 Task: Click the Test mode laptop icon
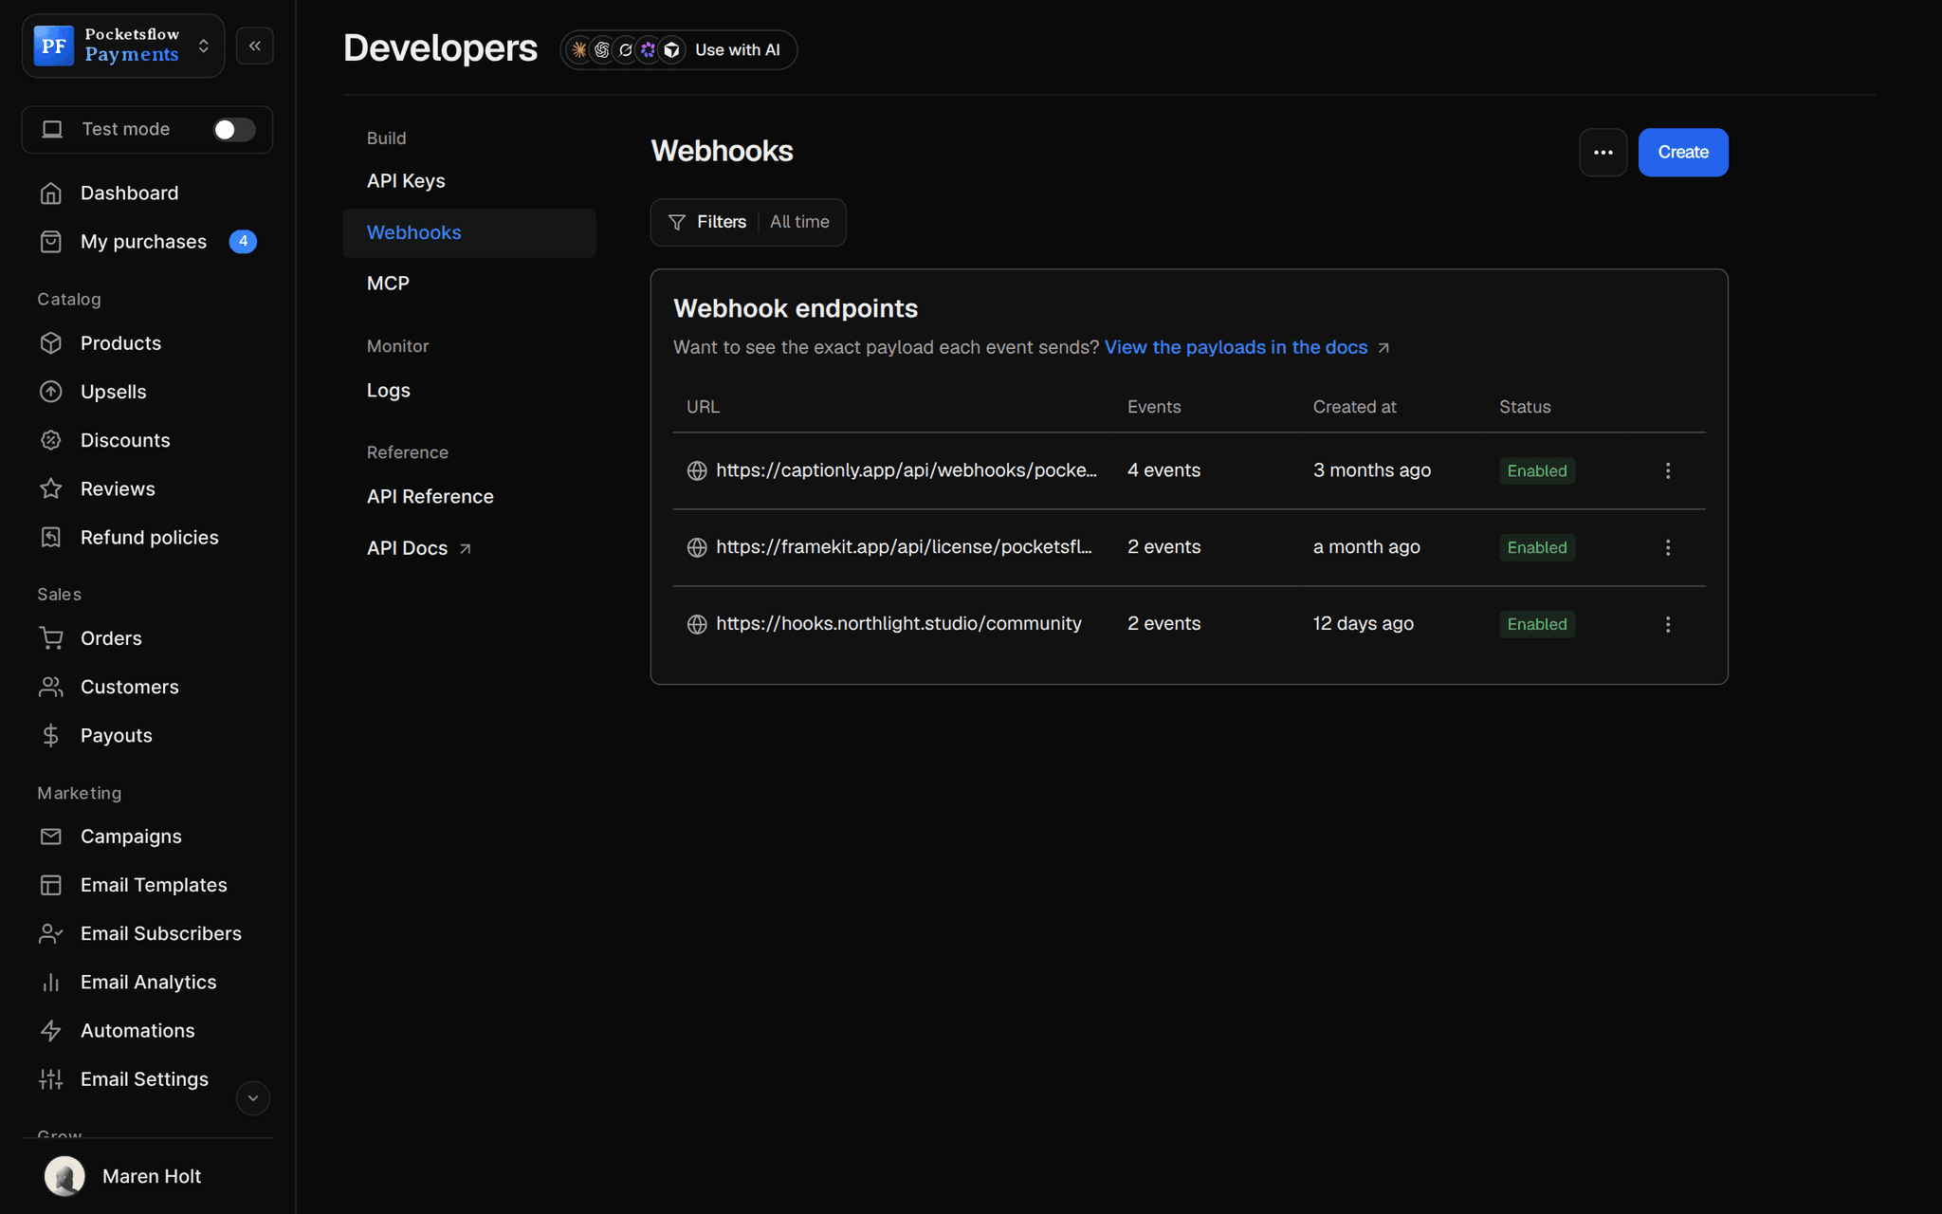click(52, 129)
